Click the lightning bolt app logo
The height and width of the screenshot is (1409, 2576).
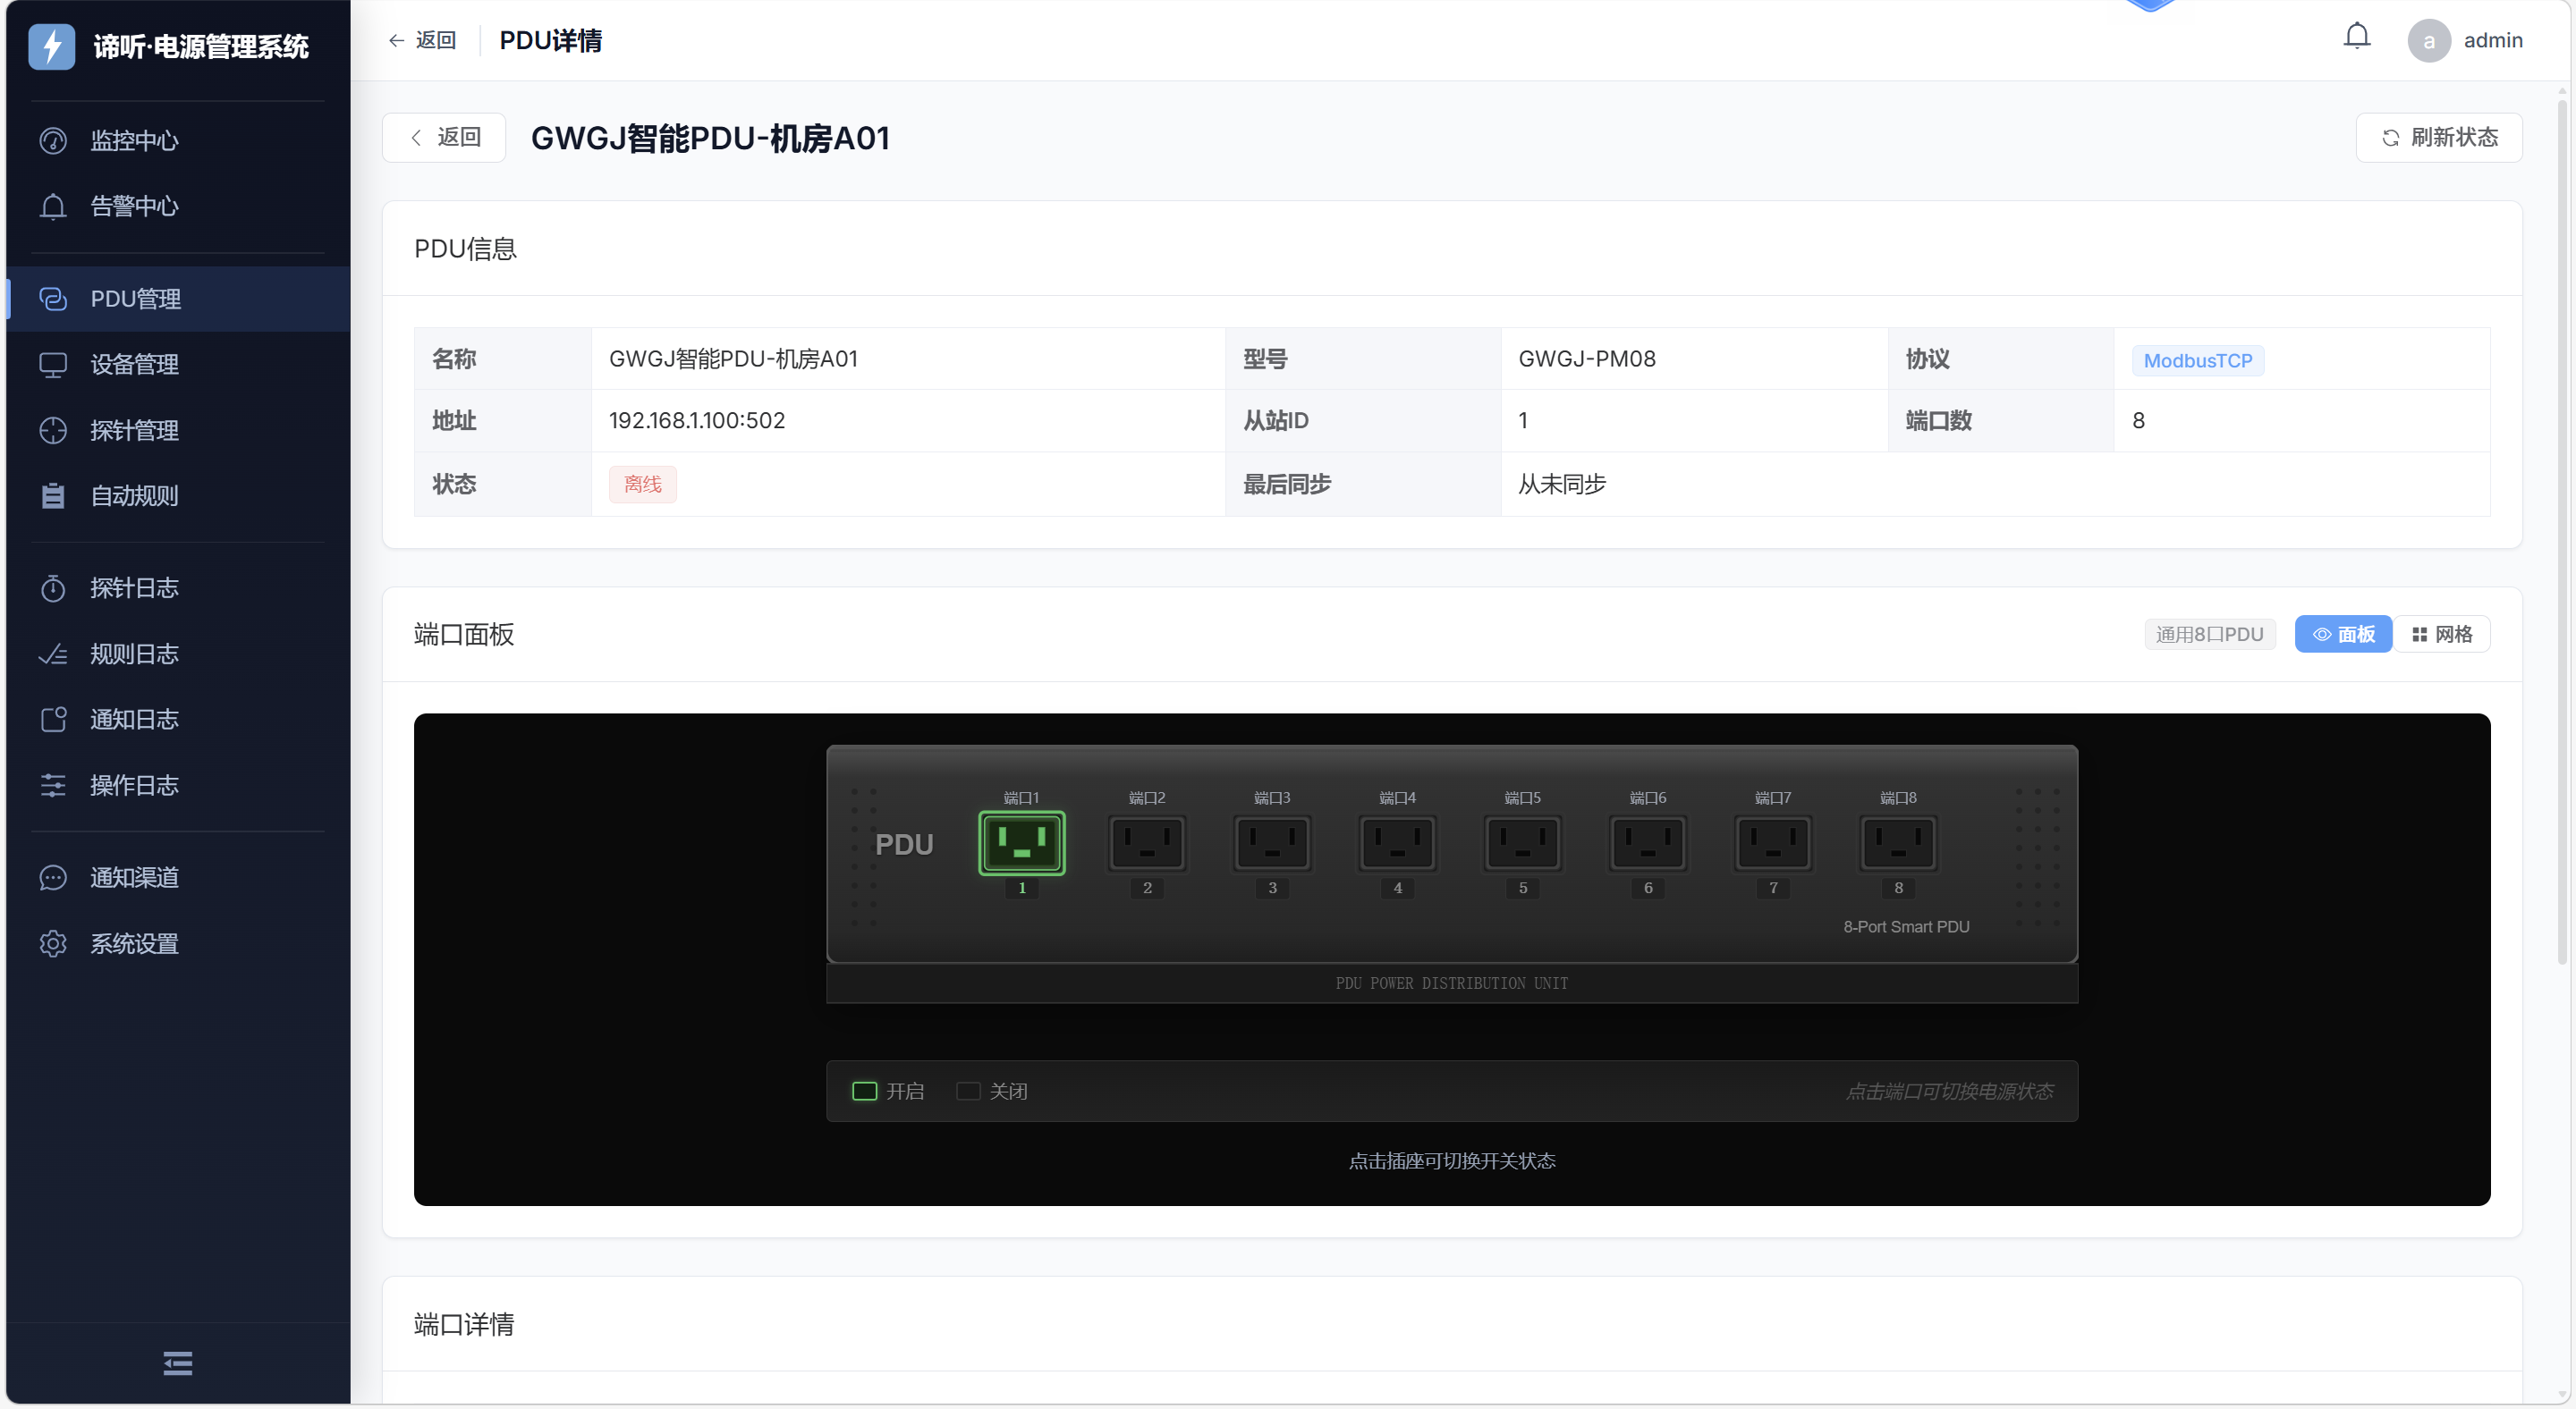[51, 46]
